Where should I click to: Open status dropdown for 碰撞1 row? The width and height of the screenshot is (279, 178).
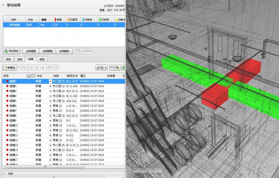point(50,81)
